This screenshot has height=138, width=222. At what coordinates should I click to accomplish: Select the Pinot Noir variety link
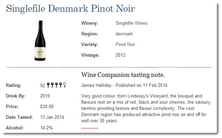coord(125,44)
